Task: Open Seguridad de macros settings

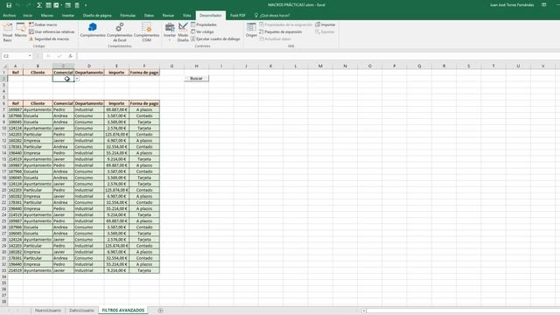Action: point(49,38)
